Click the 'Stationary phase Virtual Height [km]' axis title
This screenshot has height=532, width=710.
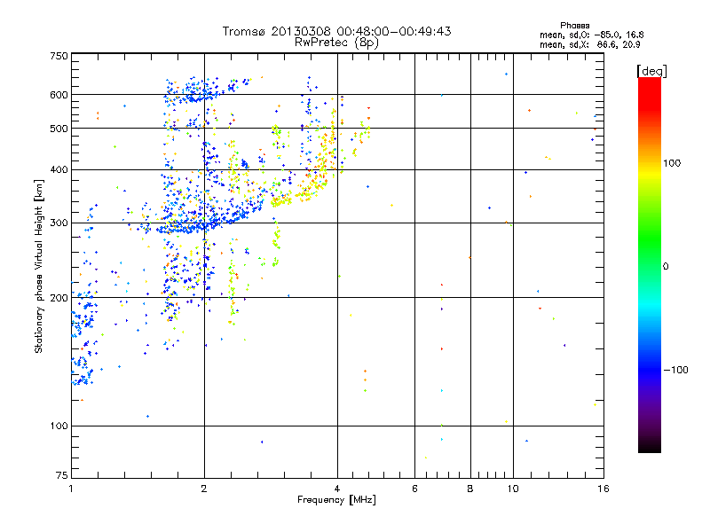(39, 267)
